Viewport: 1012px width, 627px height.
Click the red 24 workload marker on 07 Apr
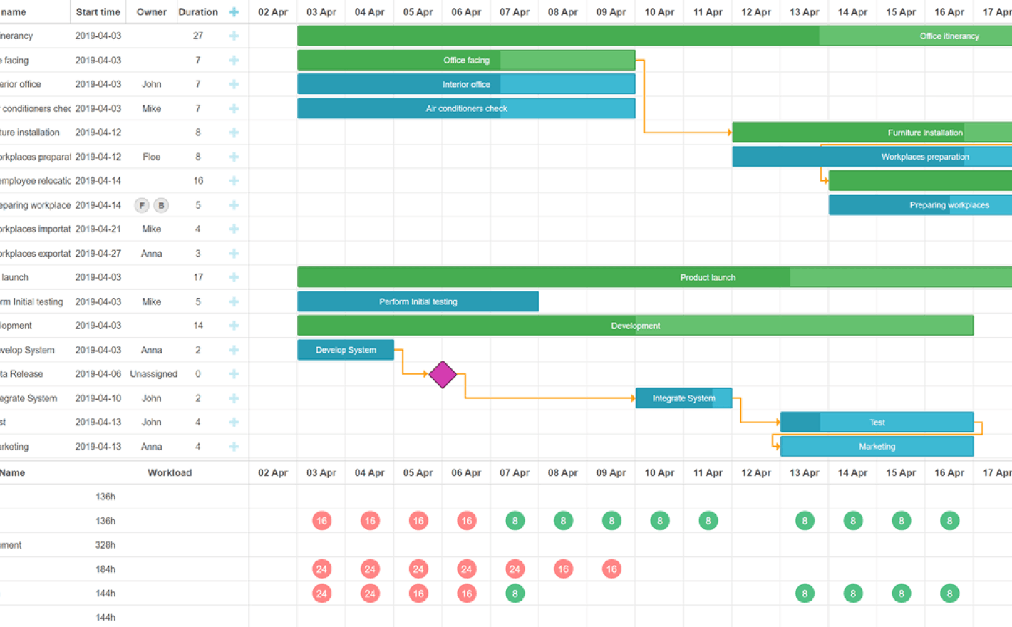click(x=515, y=569)
